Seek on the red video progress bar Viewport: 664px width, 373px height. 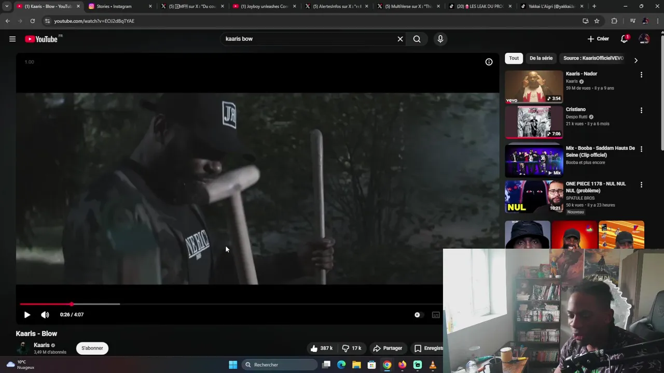231,304
